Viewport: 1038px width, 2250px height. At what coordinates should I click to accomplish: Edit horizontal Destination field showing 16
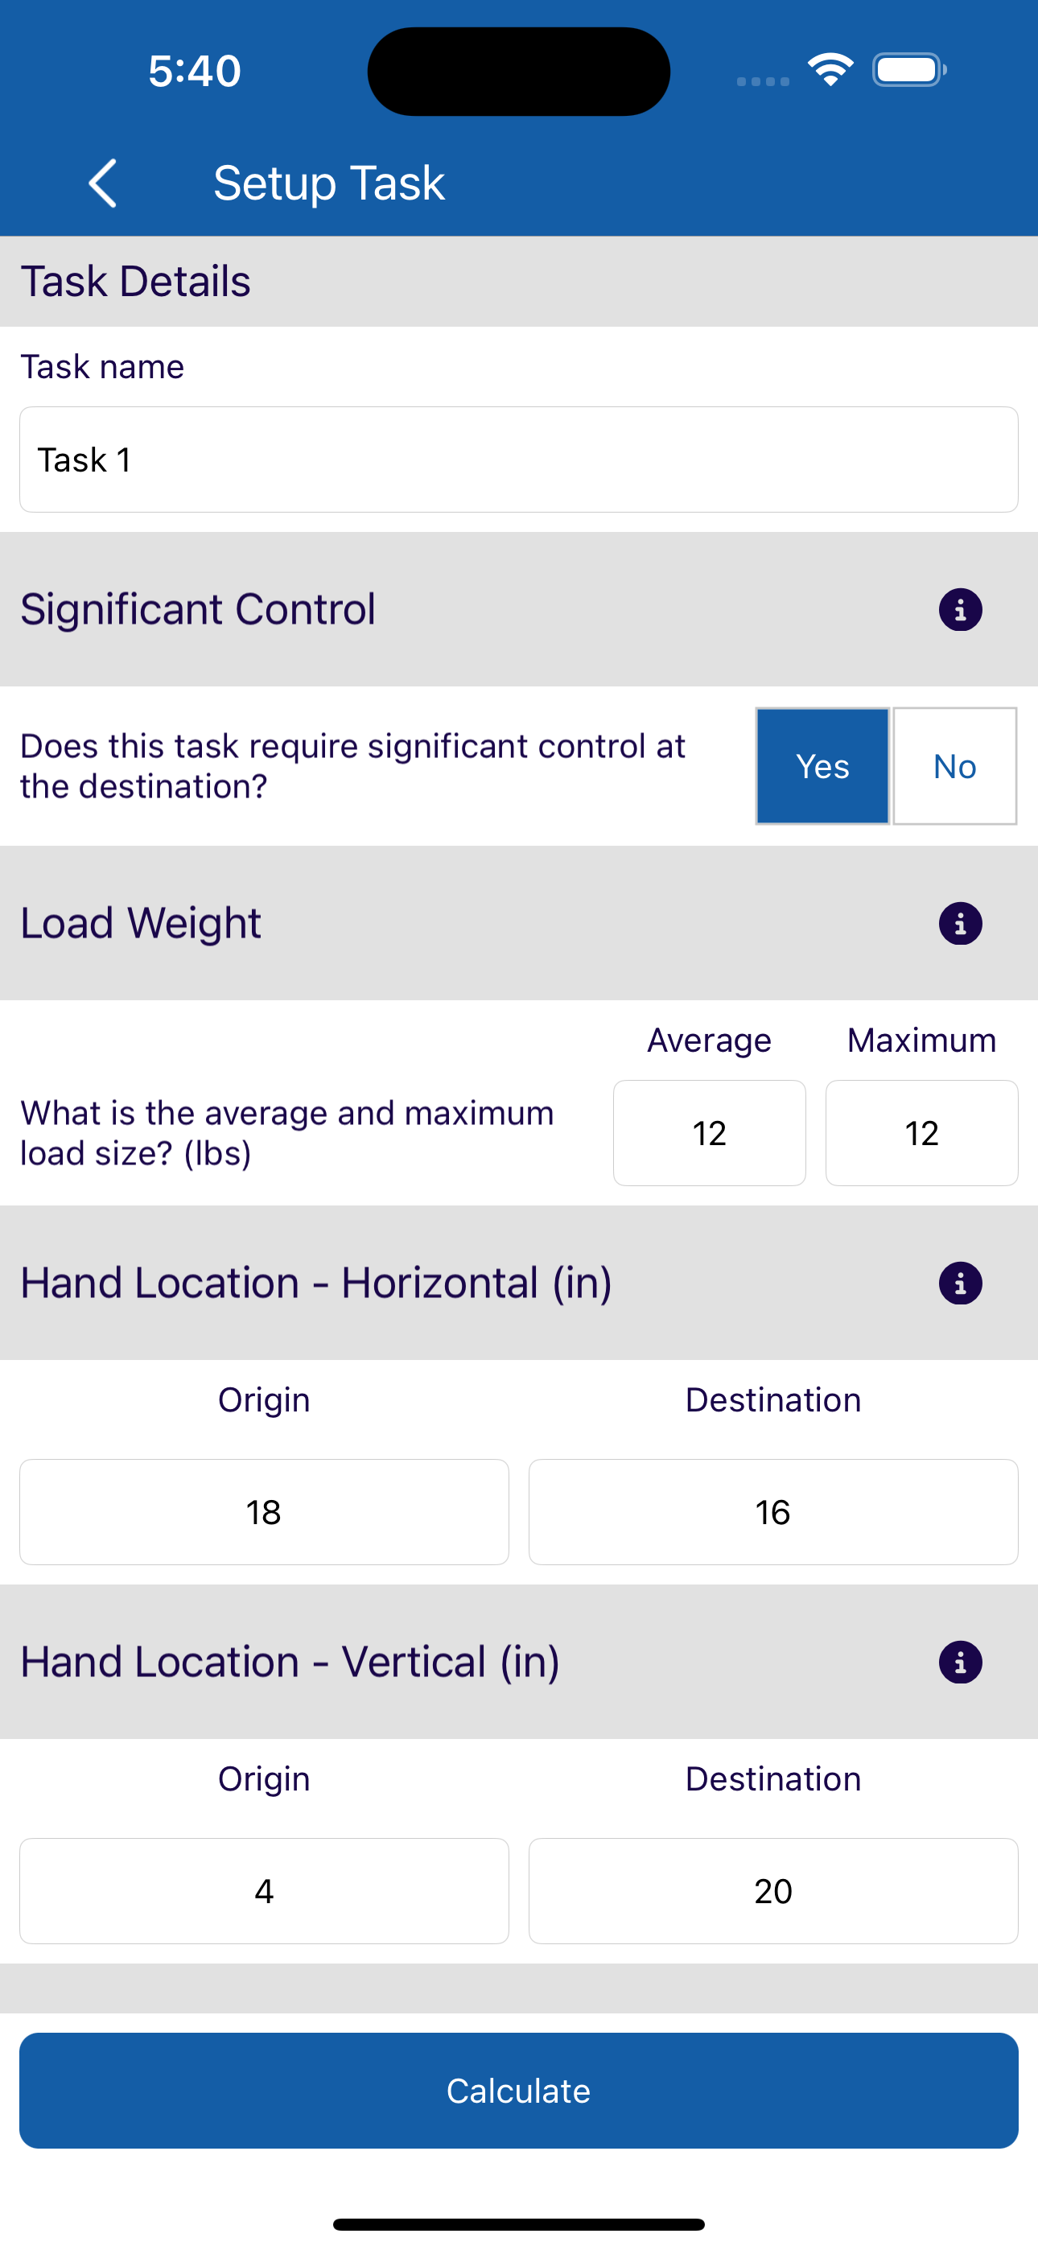coord(773,1512)
